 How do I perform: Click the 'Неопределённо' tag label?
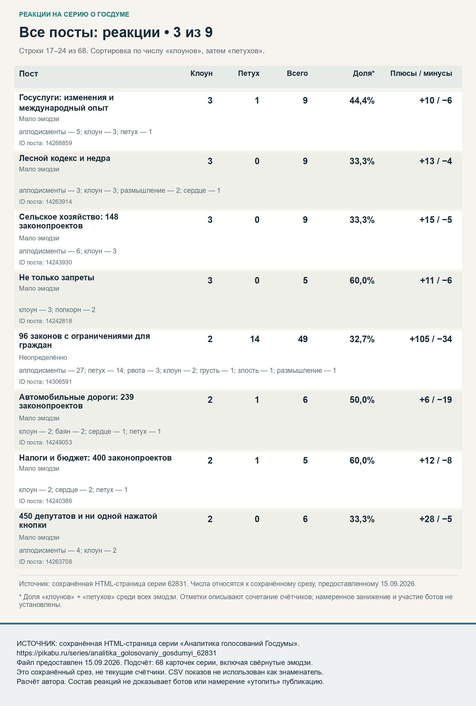43,358
